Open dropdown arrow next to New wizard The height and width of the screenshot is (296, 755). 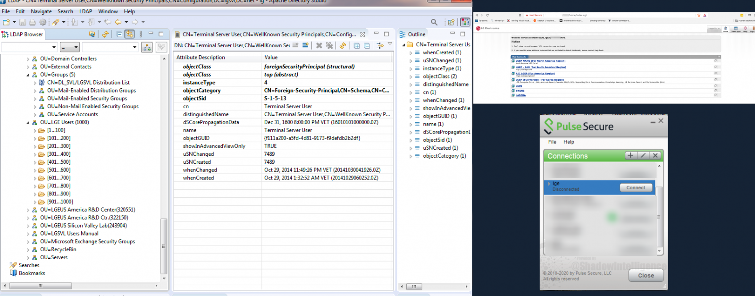(x=14, y=22)
